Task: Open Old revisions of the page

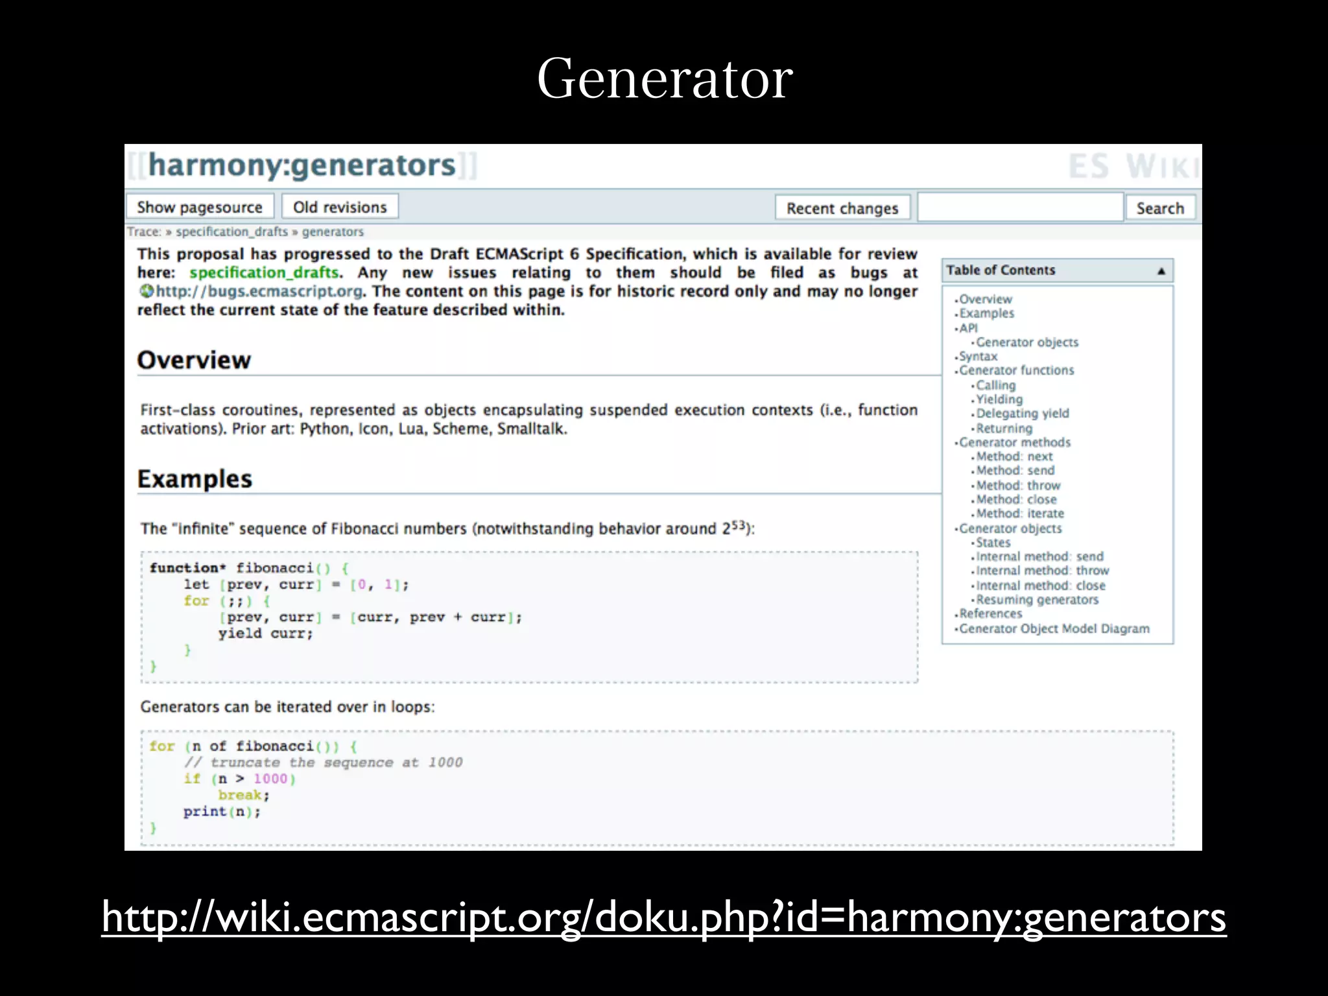Action: click(x=340, y=207)
